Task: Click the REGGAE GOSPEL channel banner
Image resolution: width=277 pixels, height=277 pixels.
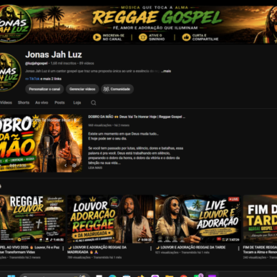Action: [x=138, y=24]
